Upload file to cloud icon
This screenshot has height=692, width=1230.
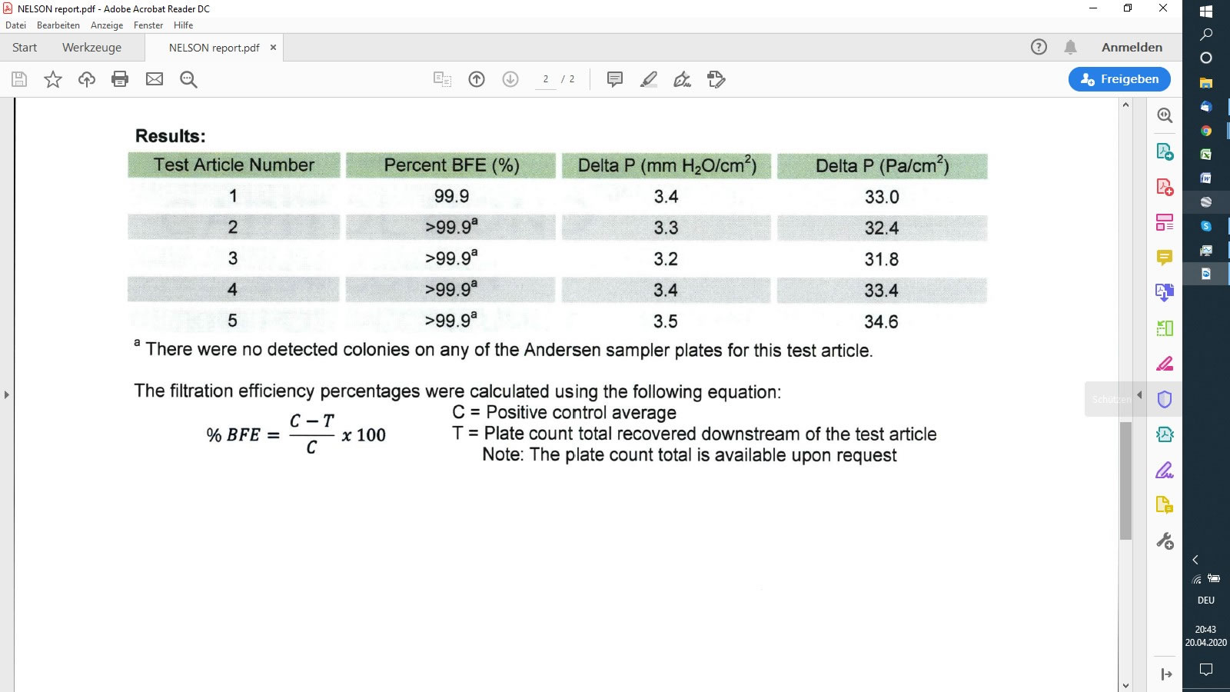pos(87,79)
